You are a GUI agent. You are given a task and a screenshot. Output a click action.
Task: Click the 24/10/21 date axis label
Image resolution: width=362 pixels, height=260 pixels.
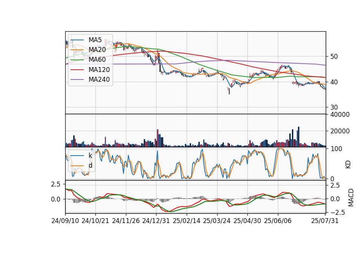point(95,221)
